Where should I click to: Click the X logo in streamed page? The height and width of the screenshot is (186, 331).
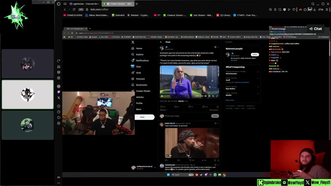133,42
